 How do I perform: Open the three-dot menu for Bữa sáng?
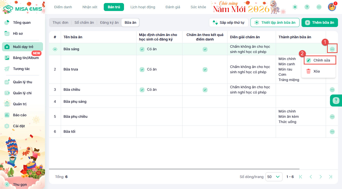[332, 49]
